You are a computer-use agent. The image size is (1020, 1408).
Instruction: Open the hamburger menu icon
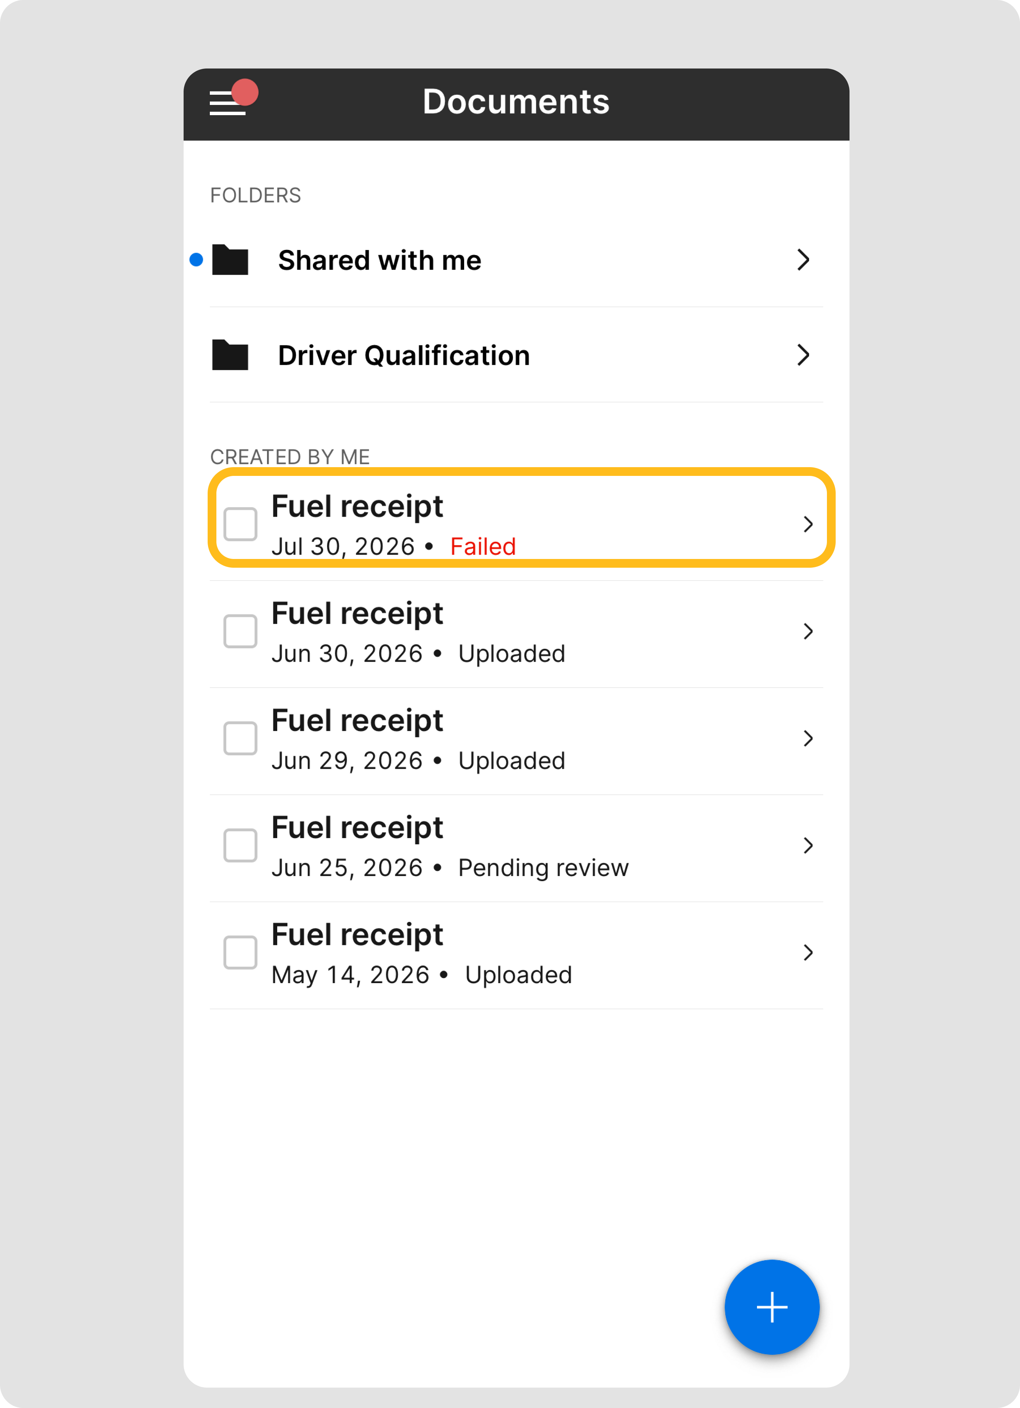click(x=227, y=102)
